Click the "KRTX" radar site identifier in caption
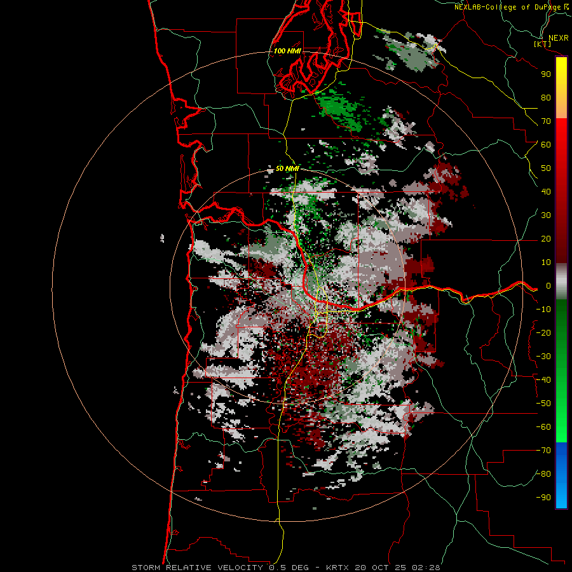This screenshot has width=572, height=572. click(x=337, y=568)
